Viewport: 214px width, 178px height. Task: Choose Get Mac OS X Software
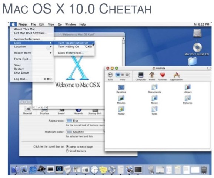click(x=32, y=33)
